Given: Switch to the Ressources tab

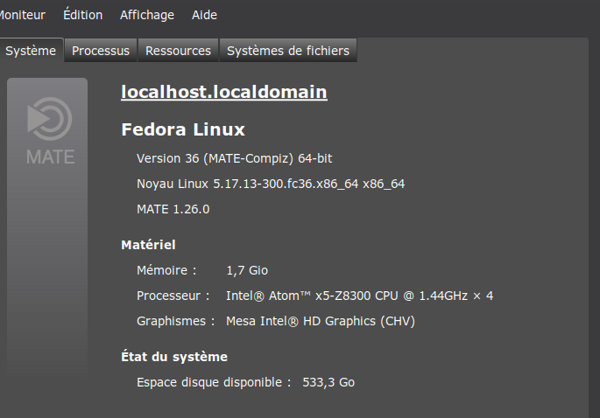Looking at the screenshot, I should click(x=178, y=51).
